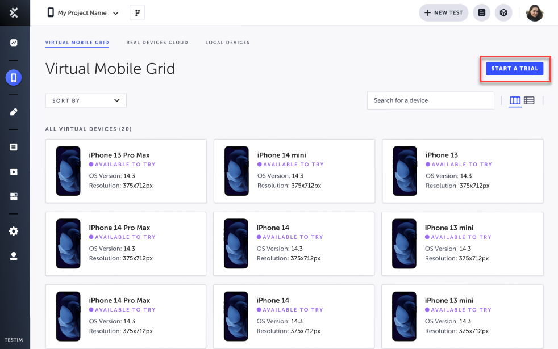The height and width of the screenshot is (349, 558).
Task: Click the phone icon beside project name
Action: (51, 13)
